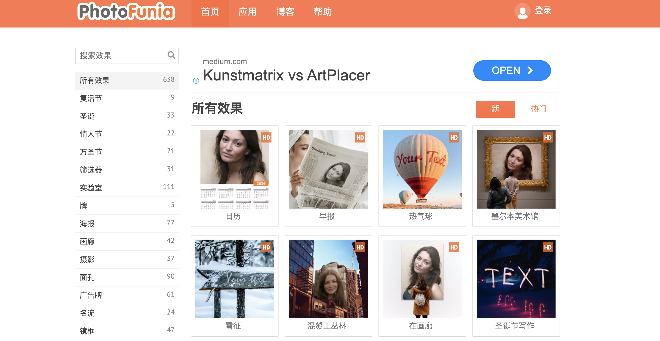Click HD badge on 日历 effect
This screenshot has height=341, width=660.
coord(266,138)
